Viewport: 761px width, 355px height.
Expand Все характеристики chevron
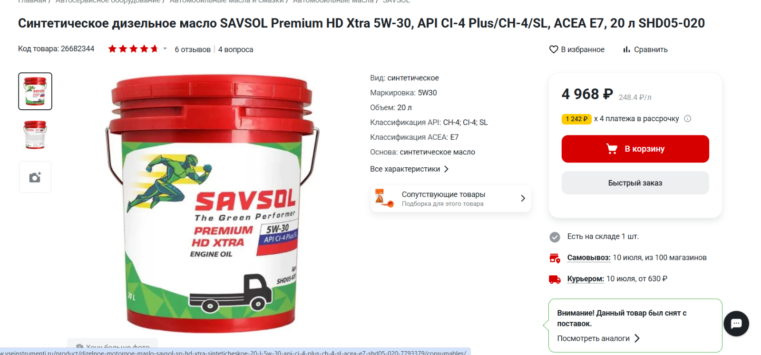tap(446, 169)
